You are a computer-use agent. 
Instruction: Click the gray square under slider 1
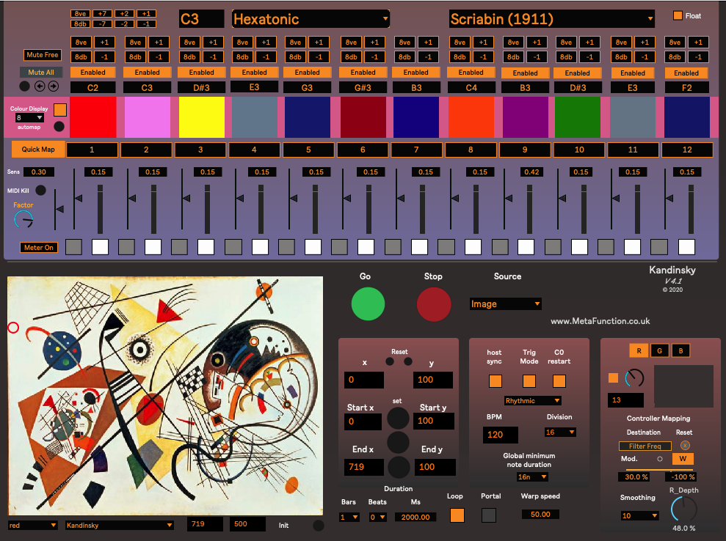[73, 247]
